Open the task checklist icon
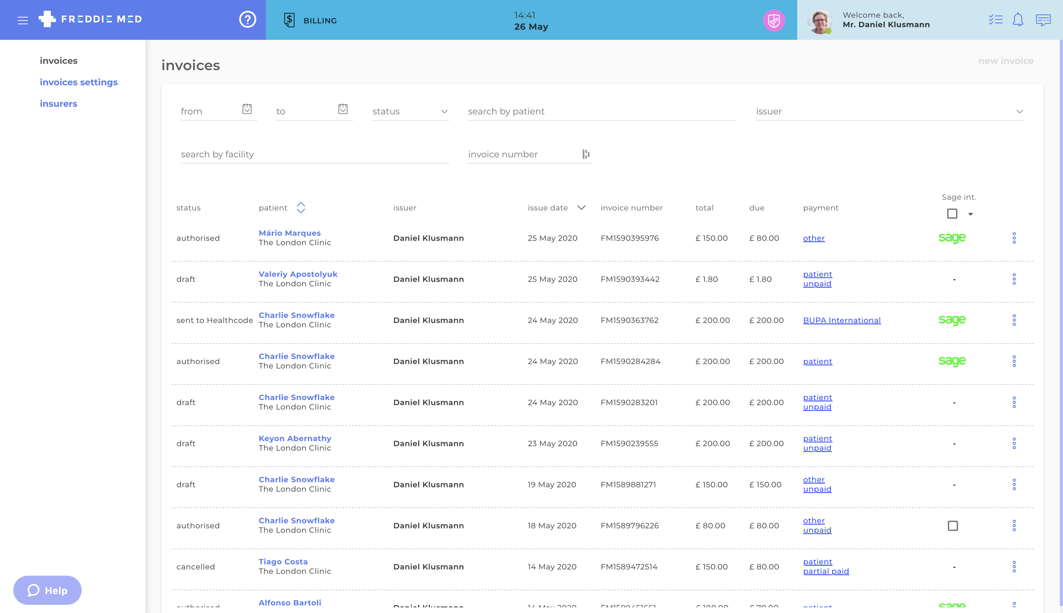This screenshot has width=1063, height=613. point(995,20)
